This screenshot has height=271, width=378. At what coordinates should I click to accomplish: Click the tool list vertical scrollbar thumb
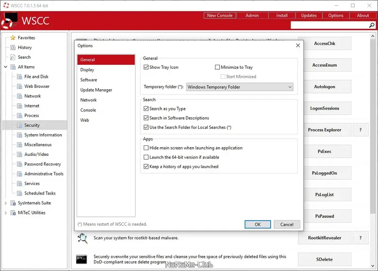click(373, 127)
